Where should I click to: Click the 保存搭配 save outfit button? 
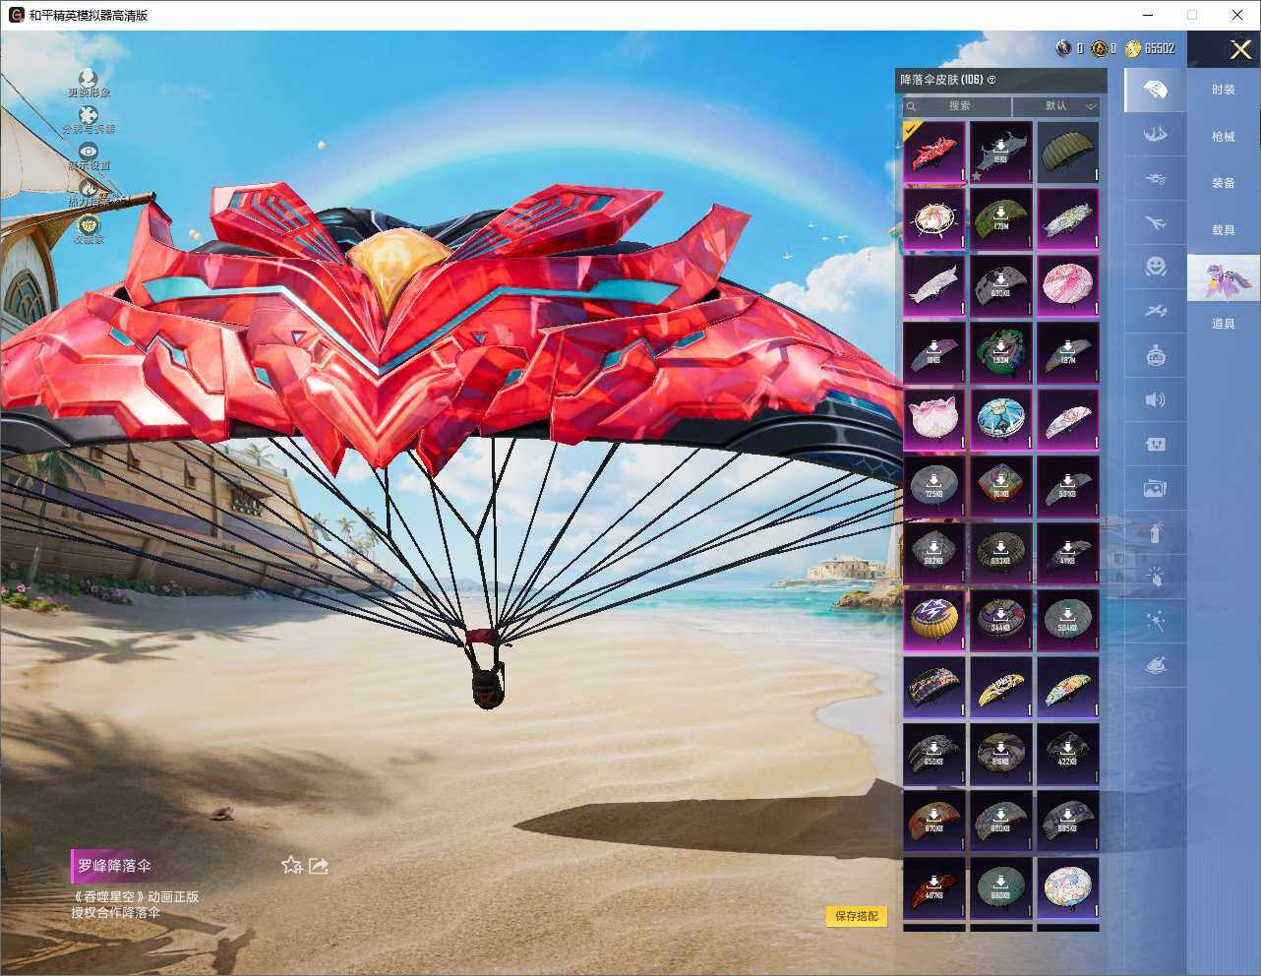coord(856,916)
